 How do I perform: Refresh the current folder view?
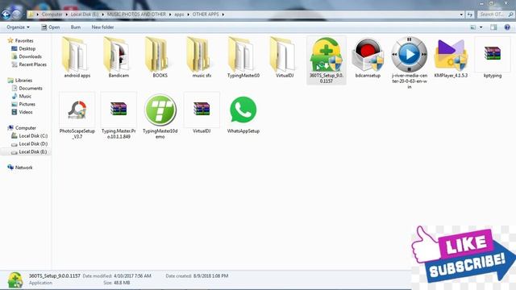[469, 14]
